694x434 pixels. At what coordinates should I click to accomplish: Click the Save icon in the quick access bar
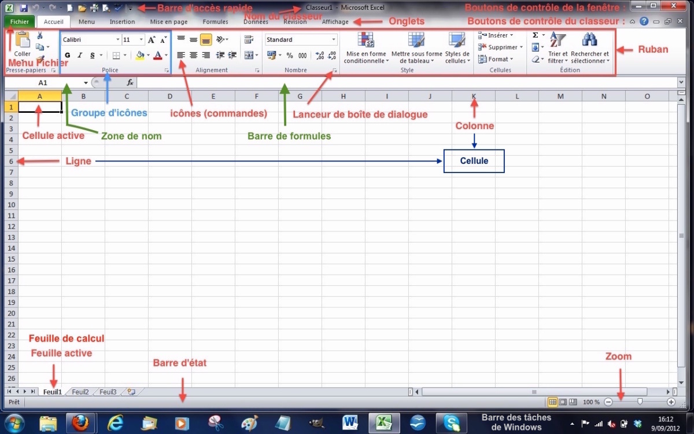tap(24, 8)
